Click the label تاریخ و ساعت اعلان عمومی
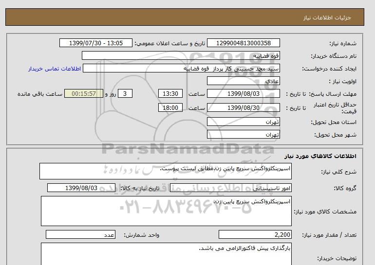Viewport: 375px width, 265px height. (x=170, y=43)
